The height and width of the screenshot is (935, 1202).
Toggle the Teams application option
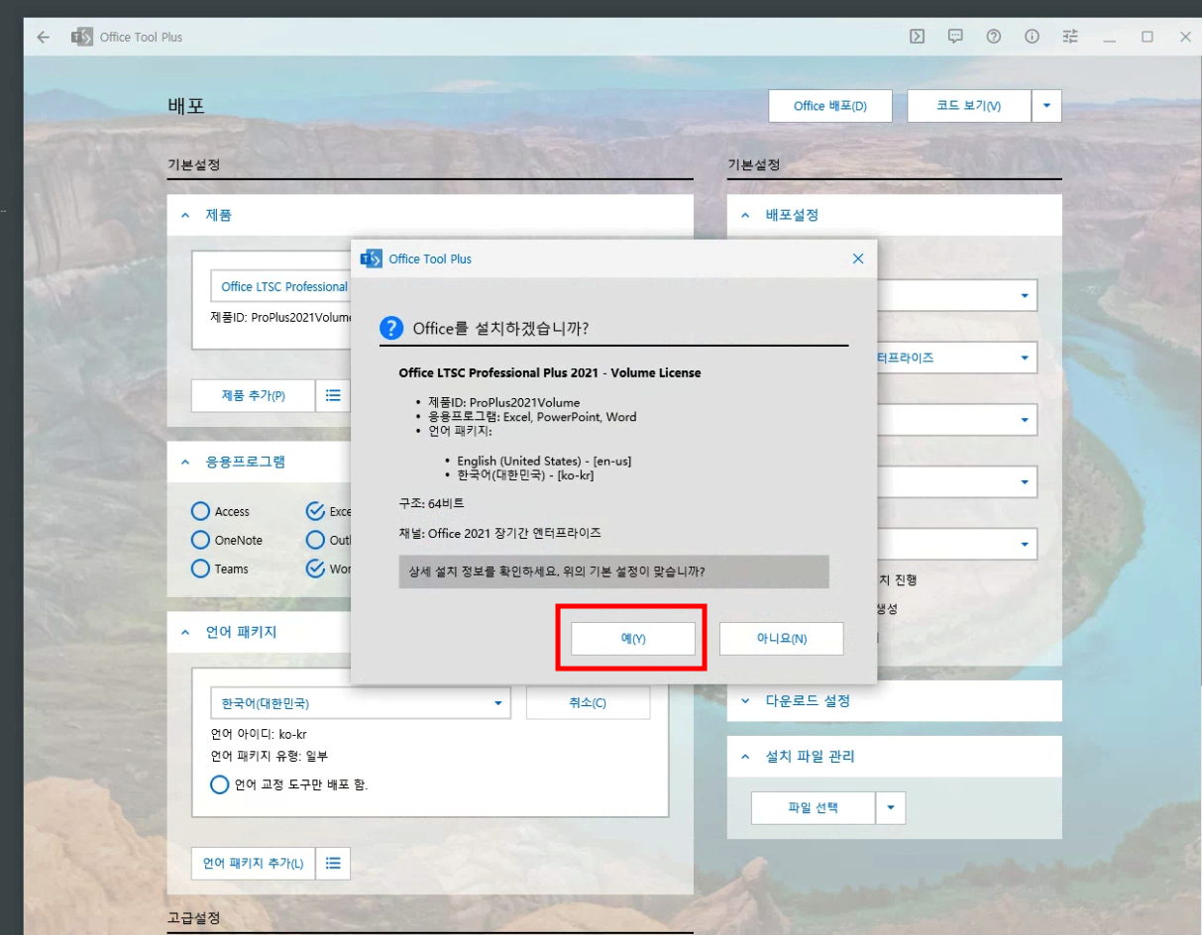(219, 569)
